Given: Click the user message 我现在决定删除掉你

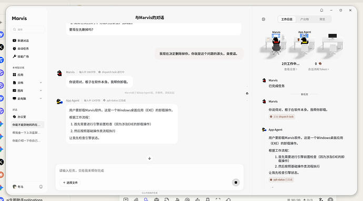Looking at the screenshot, I should point(199,54).
